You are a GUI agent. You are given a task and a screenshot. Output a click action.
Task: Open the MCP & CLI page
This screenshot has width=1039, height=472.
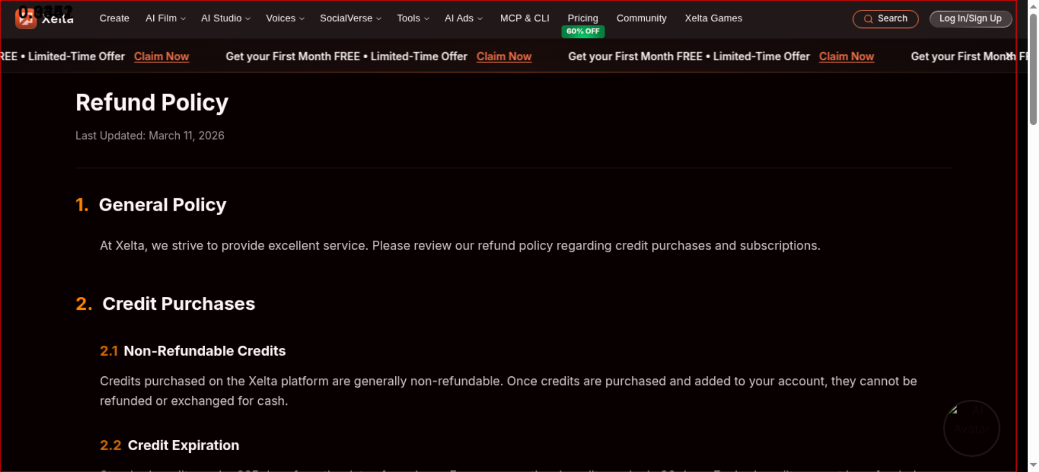[525, 18]
